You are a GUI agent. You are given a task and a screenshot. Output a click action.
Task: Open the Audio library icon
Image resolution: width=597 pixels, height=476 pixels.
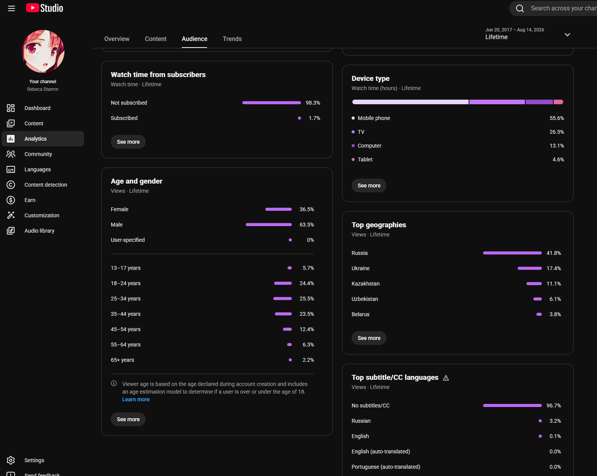11,231
